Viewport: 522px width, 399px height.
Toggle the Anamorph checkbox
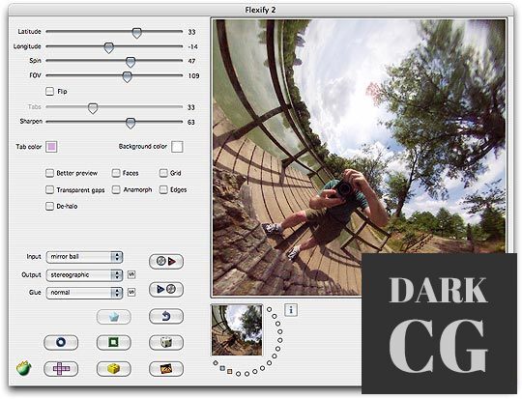pyautogui.click(x=116, y=189)
